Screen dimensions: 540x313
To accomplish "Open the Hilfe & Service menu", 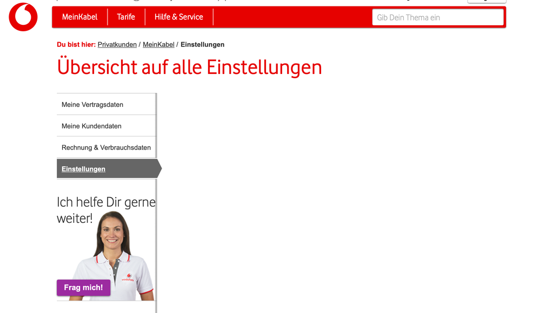I will click(x=178, y=17).
